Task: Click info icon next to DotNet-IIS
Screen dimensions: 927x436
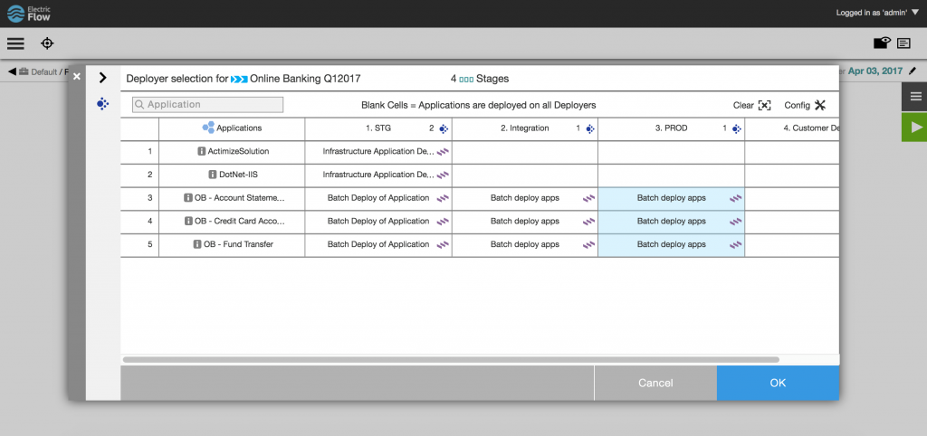Action: (212, 175)
